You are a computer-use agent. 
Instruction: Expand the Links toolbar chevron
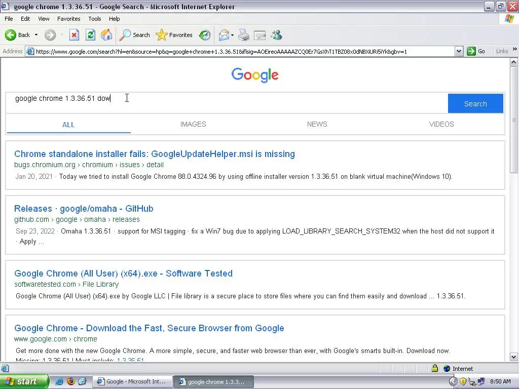[515, 49]
